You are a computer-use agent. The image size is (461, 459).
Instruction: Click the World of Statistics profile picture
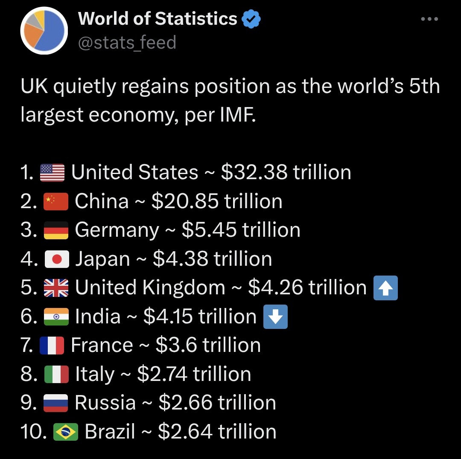(x=44, y=30)
